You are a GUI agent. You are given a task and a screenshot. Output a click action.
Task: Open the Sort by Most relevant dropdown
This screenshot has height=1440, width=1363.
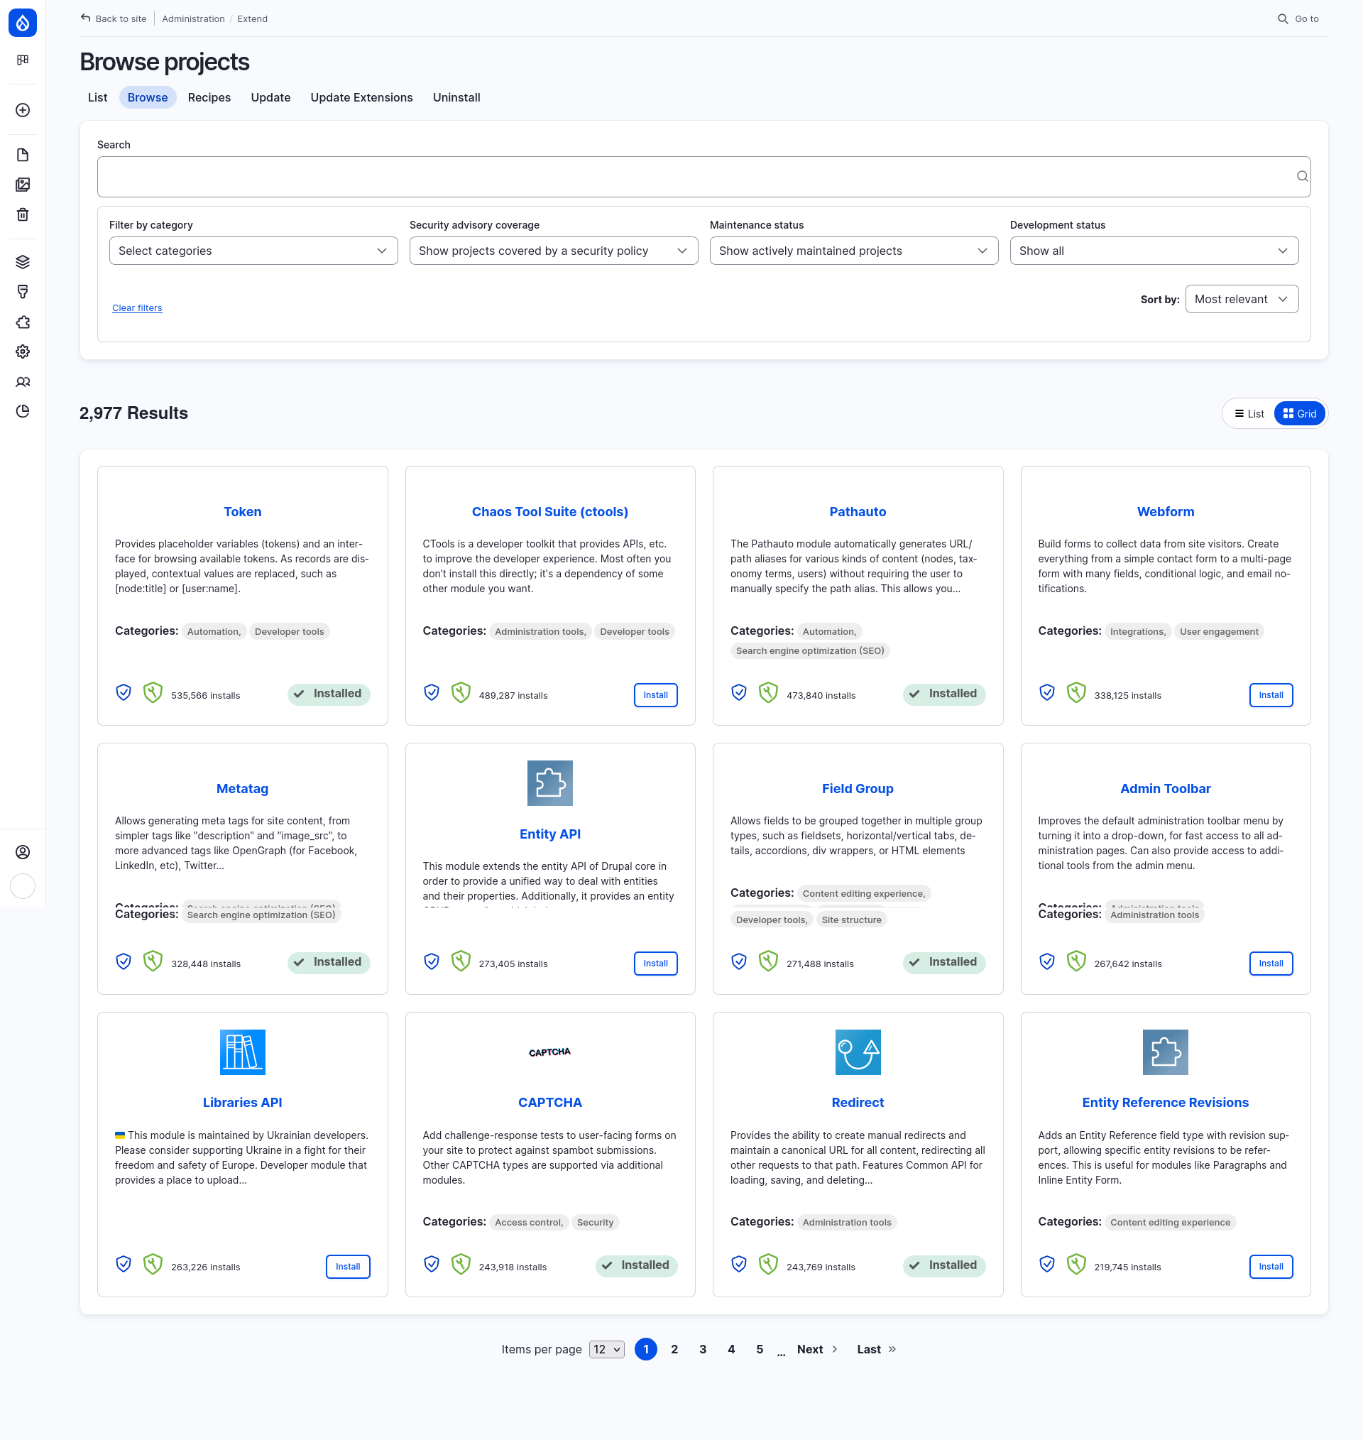pyautogui.click(x=1242, y=299)
